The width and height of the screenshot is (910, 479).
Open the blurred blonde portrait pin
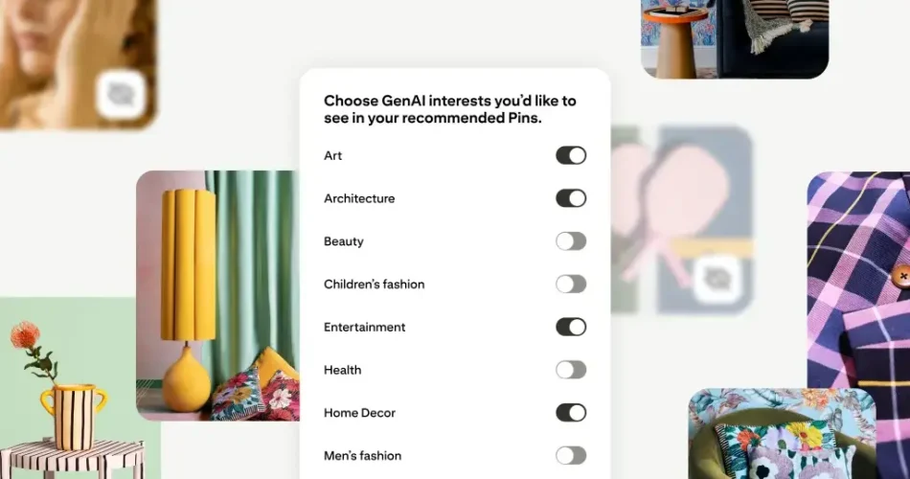tap(78, 64)
